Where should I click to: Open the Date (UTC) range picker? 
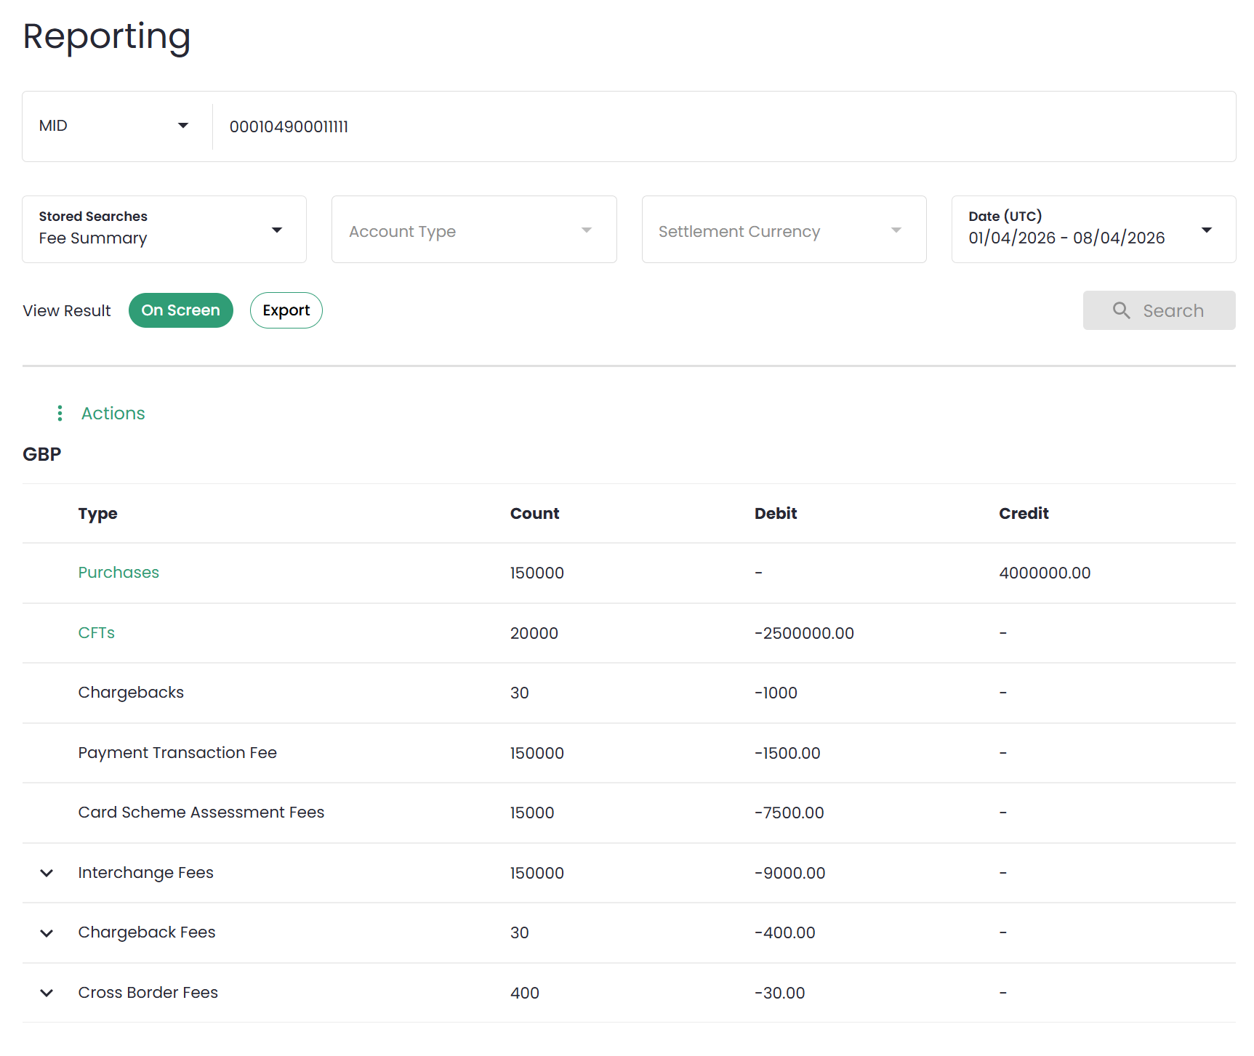click(1093, 230)
